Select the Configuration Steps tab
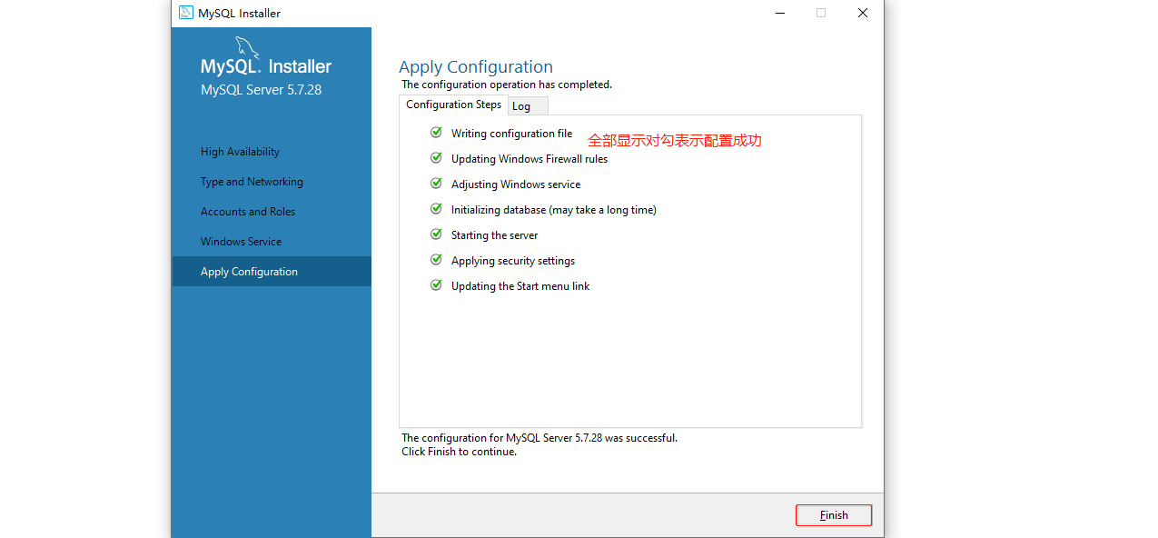 tap(454, 105)
